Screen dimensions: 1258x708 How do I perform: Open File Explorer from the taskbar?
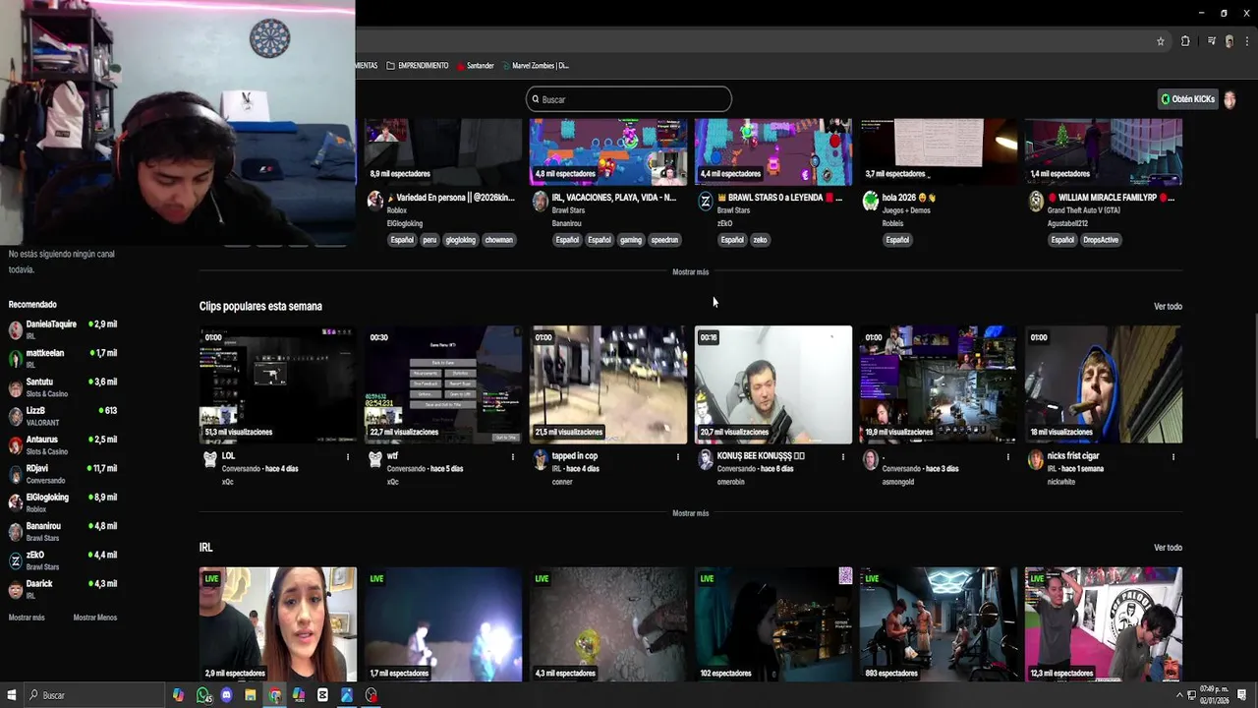(251, 695)
